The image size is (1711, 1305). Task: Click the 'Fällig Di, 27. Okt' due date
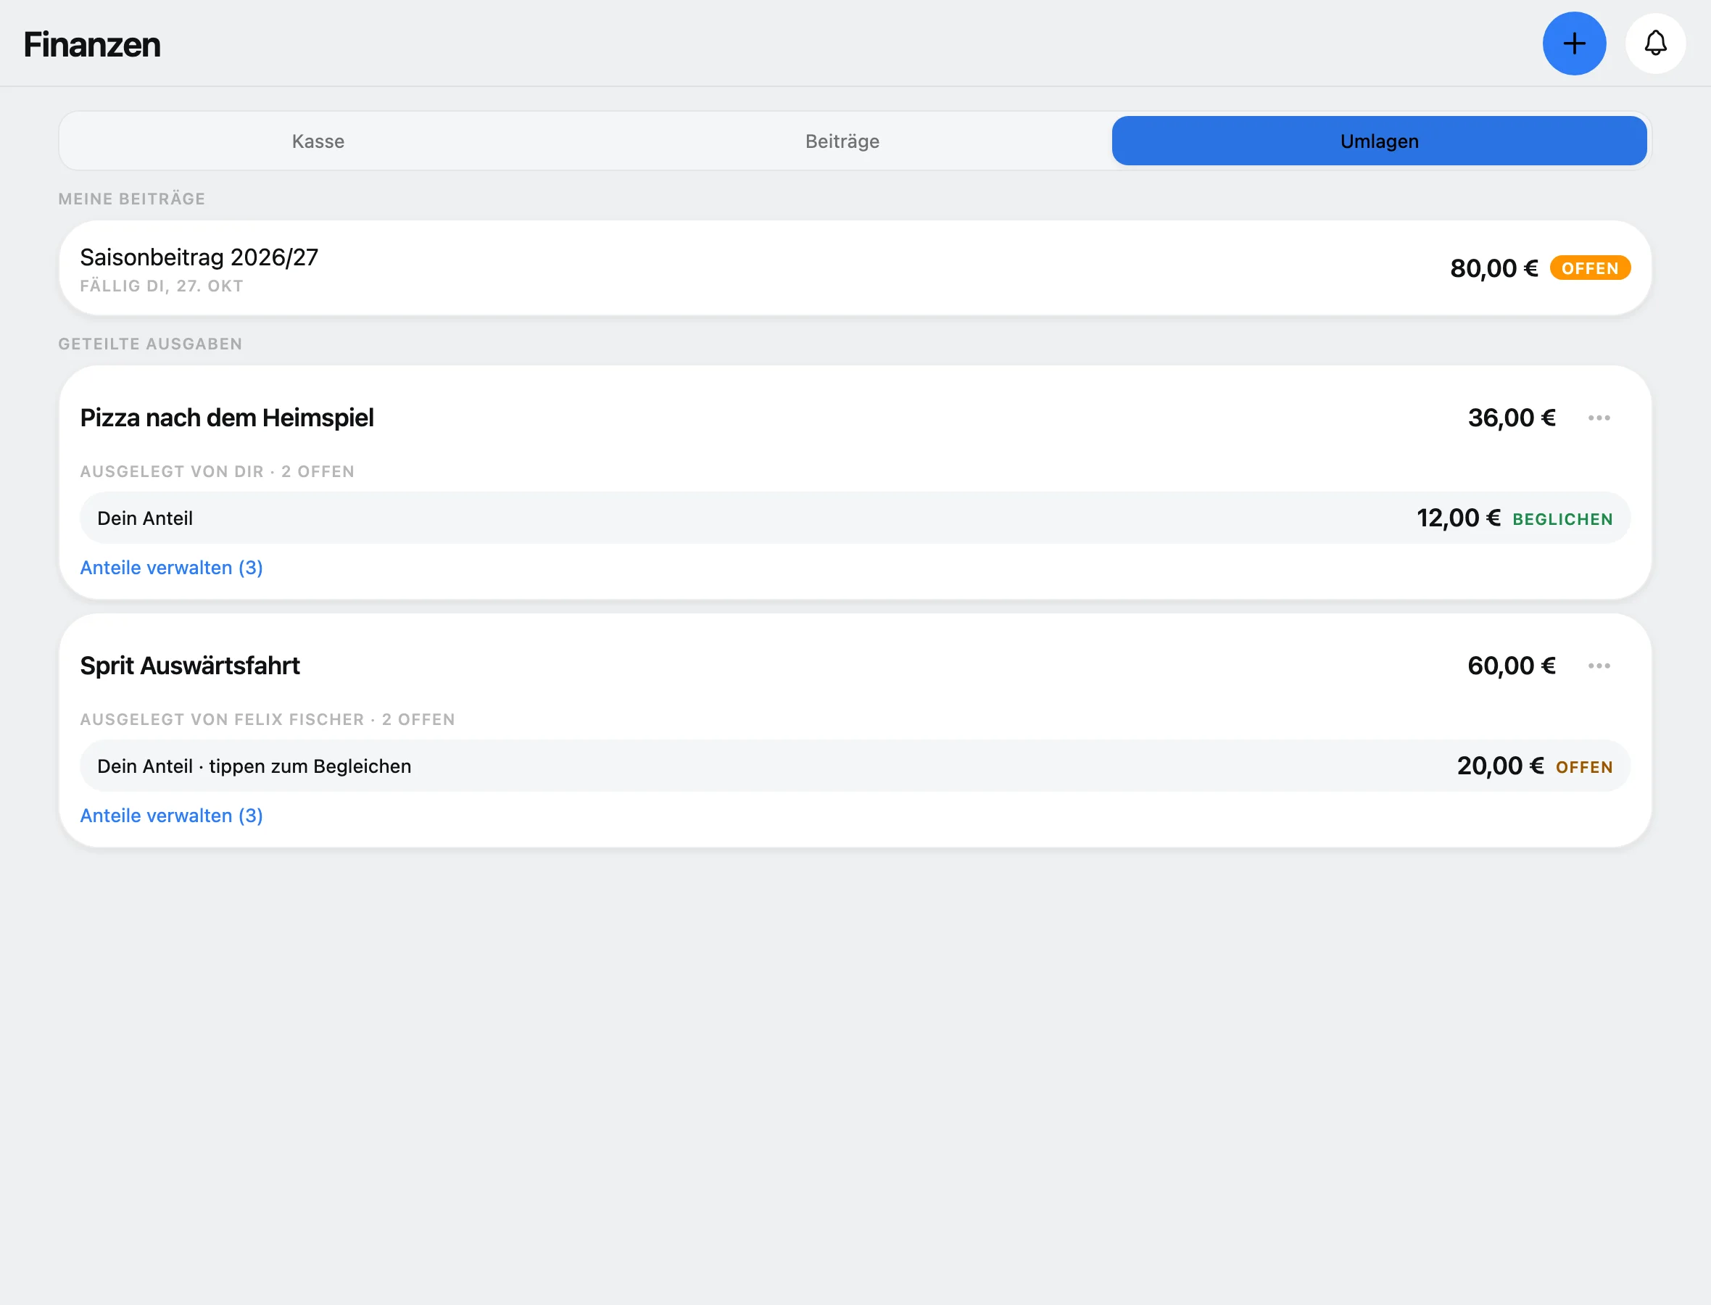pyautogui.click(x=162, y=286)
